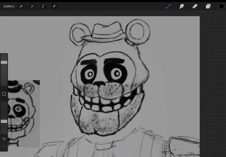Image resolution: width=226 pixels, height=157 pixels.
Task: Open the Actions wrench menu
Action: 21,6
